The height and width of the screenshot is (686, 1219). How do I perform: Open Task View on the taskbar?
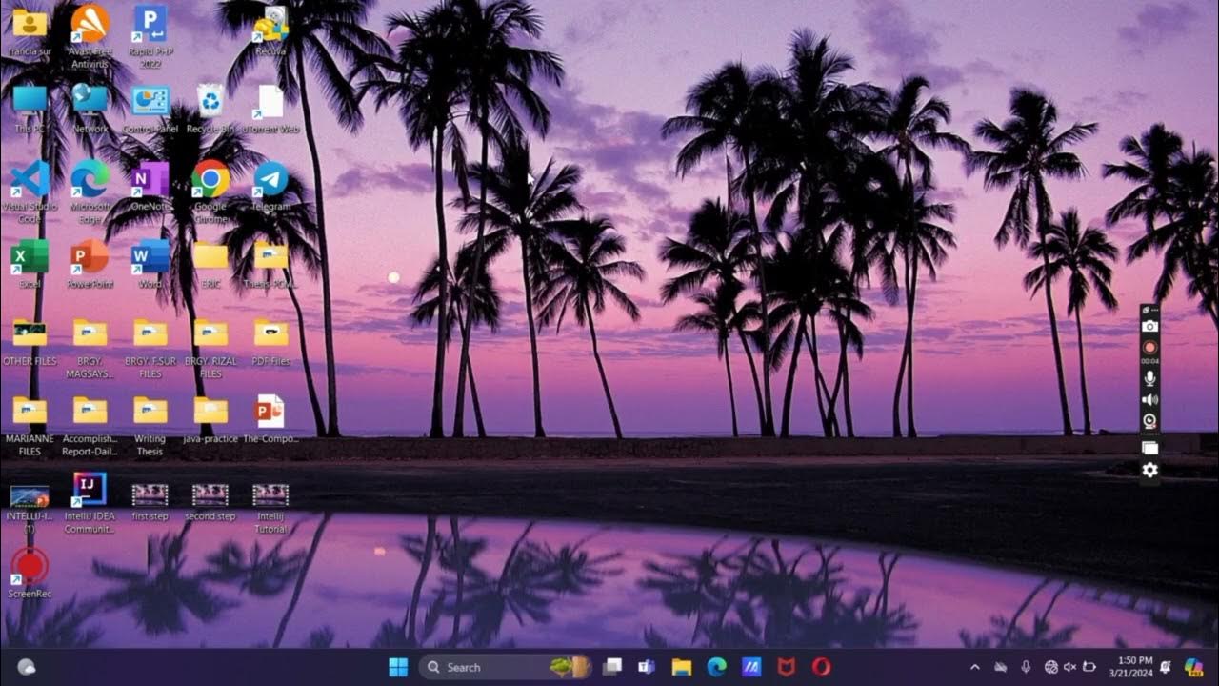[612, 667]
